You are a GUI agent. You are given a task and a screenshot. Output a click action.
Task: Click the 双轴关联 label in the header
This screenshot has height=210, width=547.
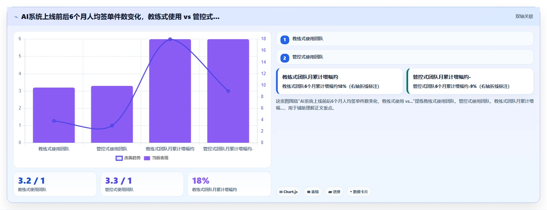524,17
